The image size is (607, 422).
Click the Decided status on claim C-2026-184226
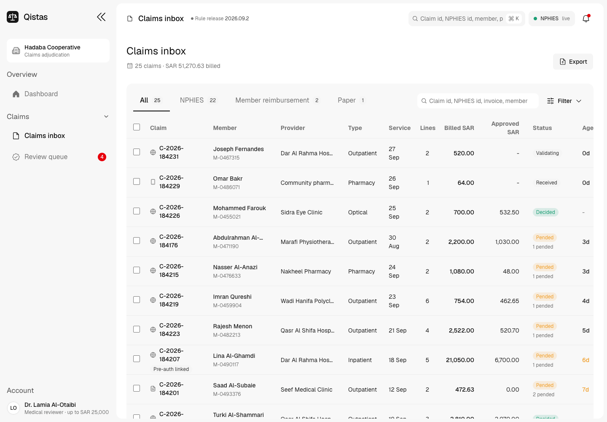click(x=545, y=212)
